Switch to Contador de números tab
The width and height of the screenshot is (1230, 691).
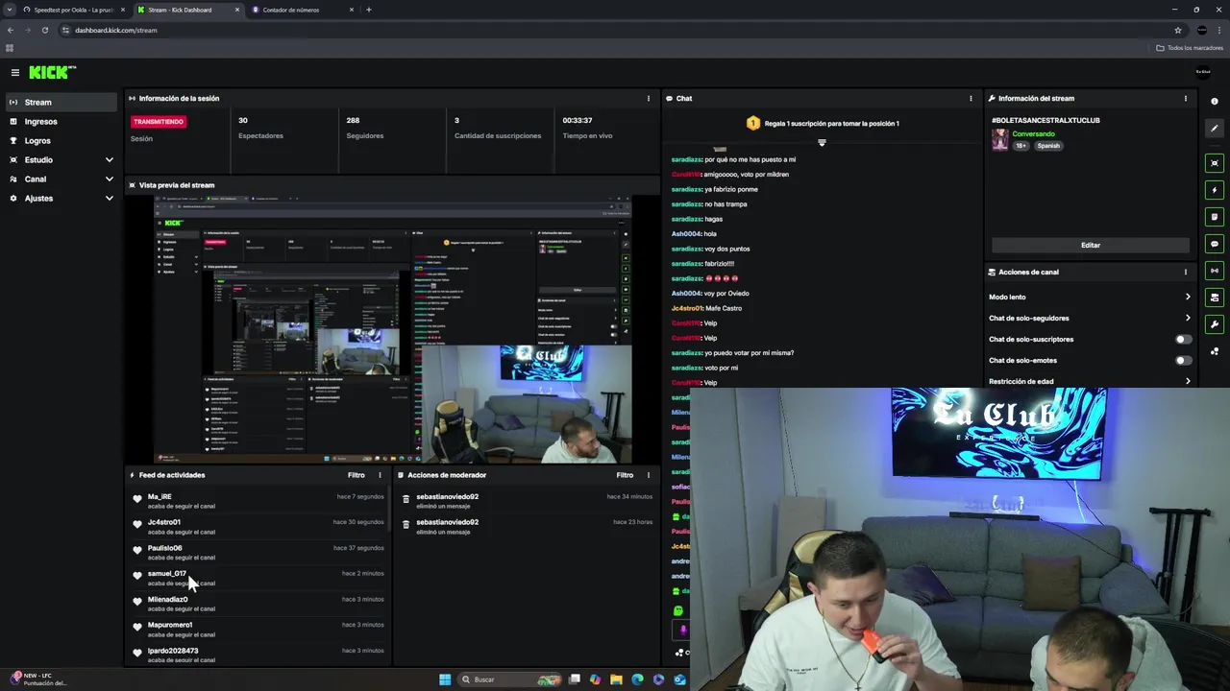point(303,10)
